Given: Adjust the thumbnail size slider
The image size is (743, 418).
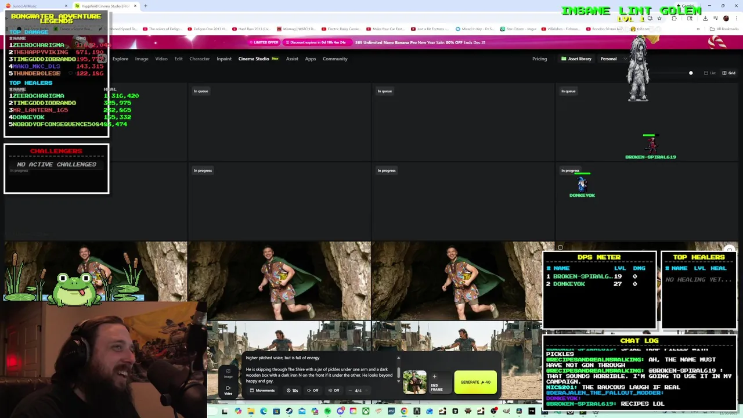Looking at the screenshot, I should coord(691,73).
